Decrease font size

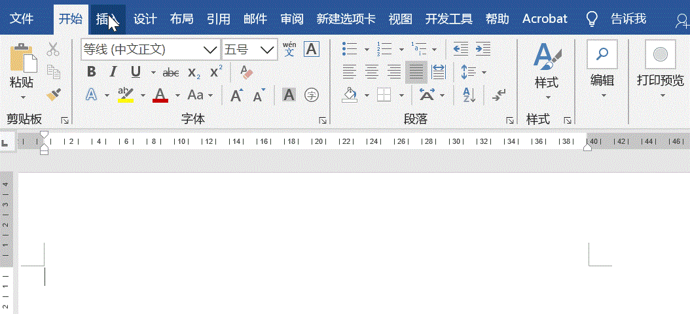coord(259,95)
